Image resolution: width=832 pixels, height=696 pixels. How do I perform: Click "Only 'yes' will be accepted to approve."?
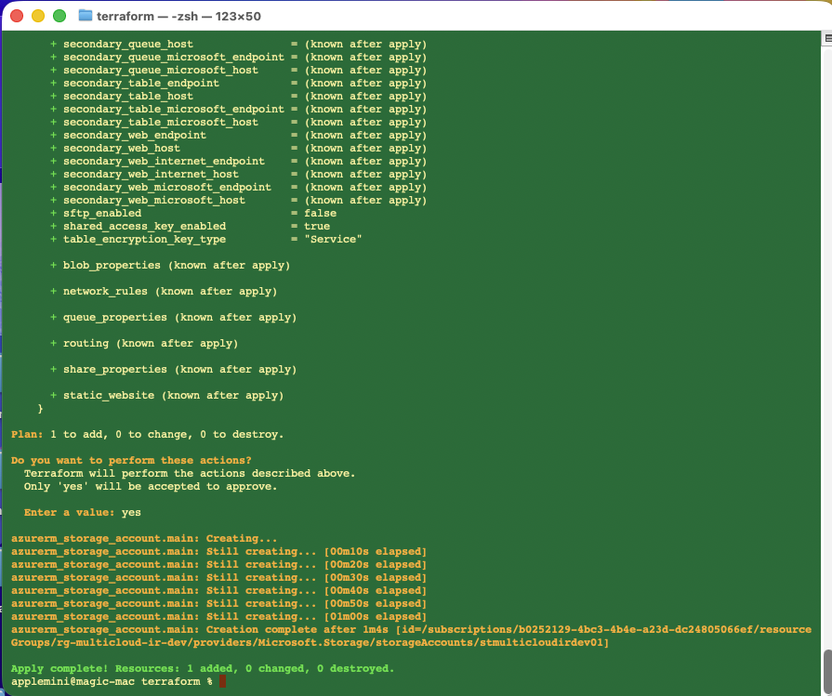[x=151, y=487]
